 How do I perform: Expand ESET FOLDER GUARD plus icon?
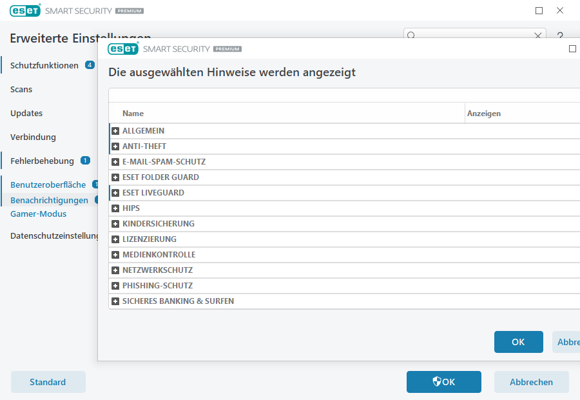(116, 177)
